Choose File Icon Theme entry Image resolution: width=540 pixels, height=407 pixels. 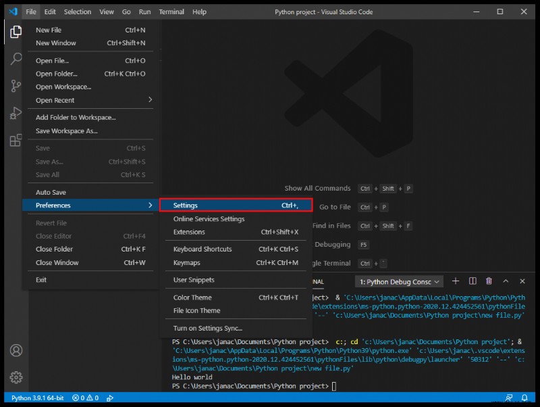click(x=236, y=310)
